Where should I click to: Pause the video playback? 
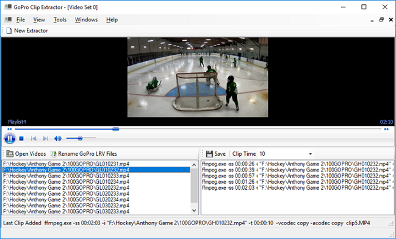pos(10,139)
